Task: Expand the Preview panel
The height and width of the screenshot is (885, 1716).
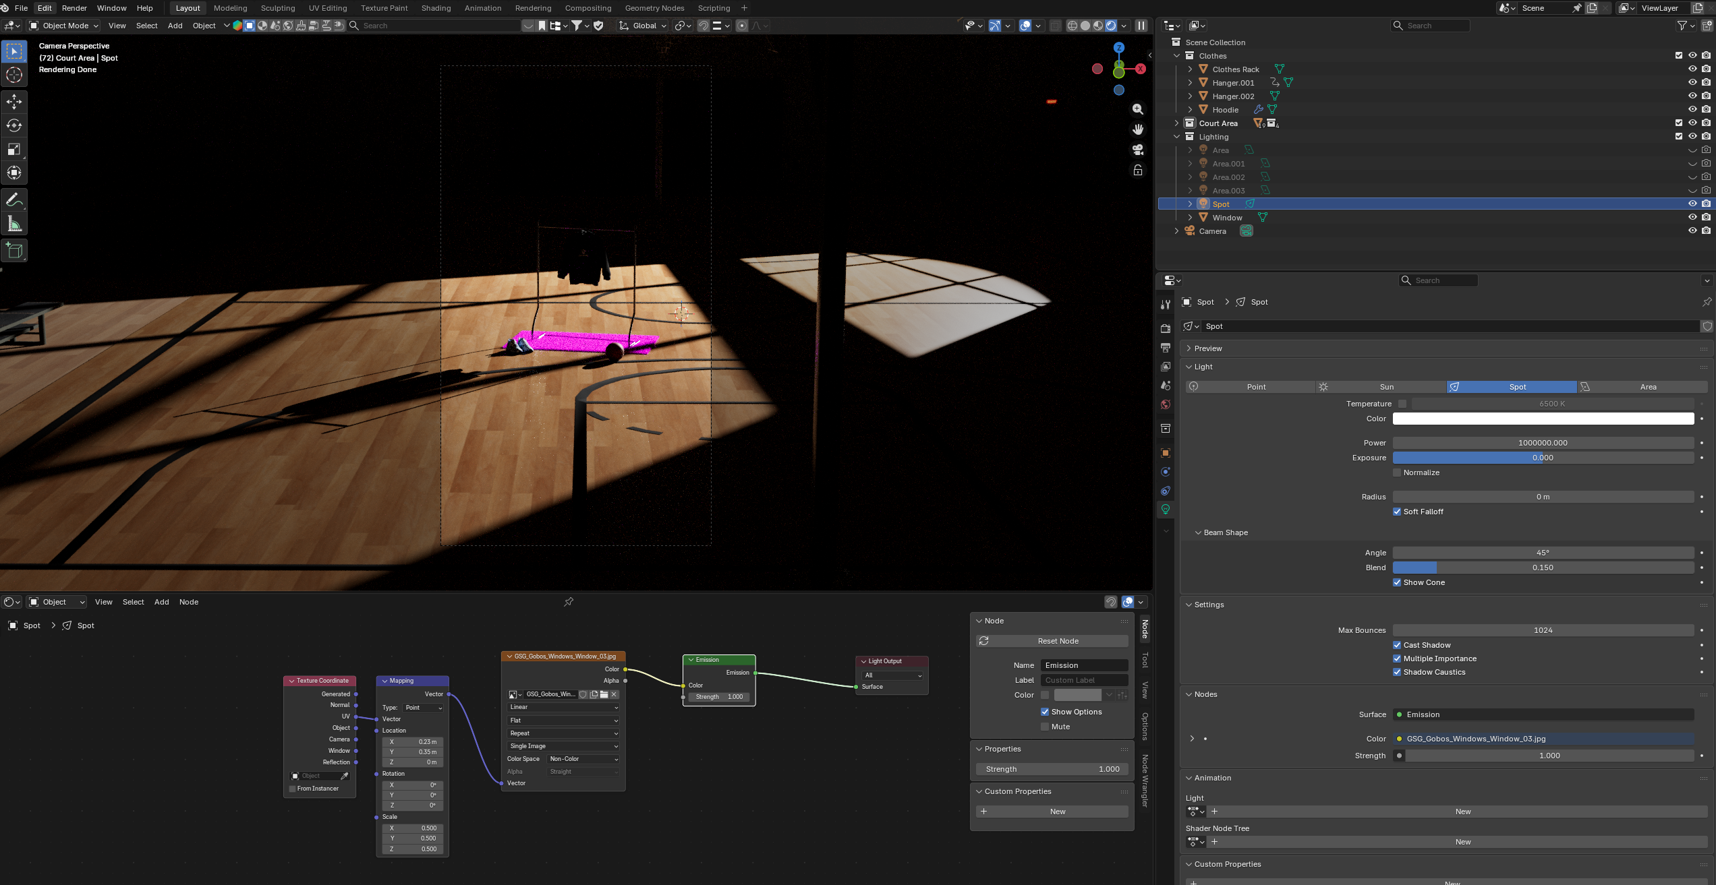Action: pos(1189,348)
